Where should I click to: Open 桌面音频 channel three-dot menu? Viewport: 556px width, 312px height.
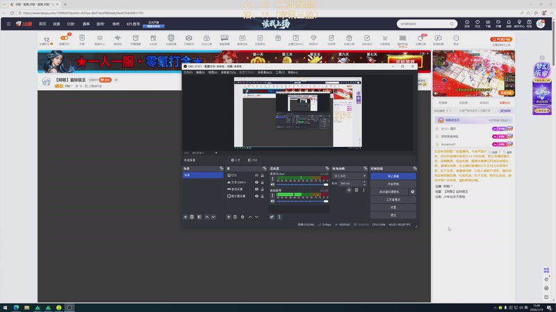coord(272,196)
